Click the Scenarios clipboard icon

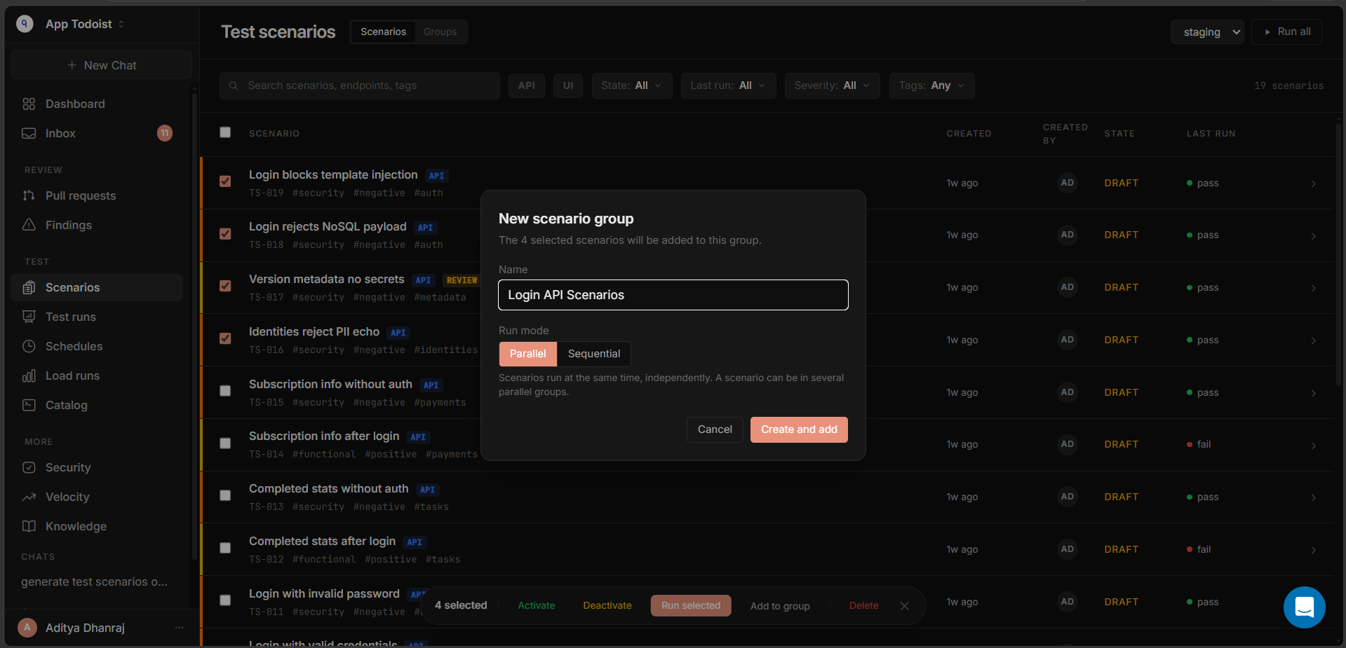click(x=29, y=287)
